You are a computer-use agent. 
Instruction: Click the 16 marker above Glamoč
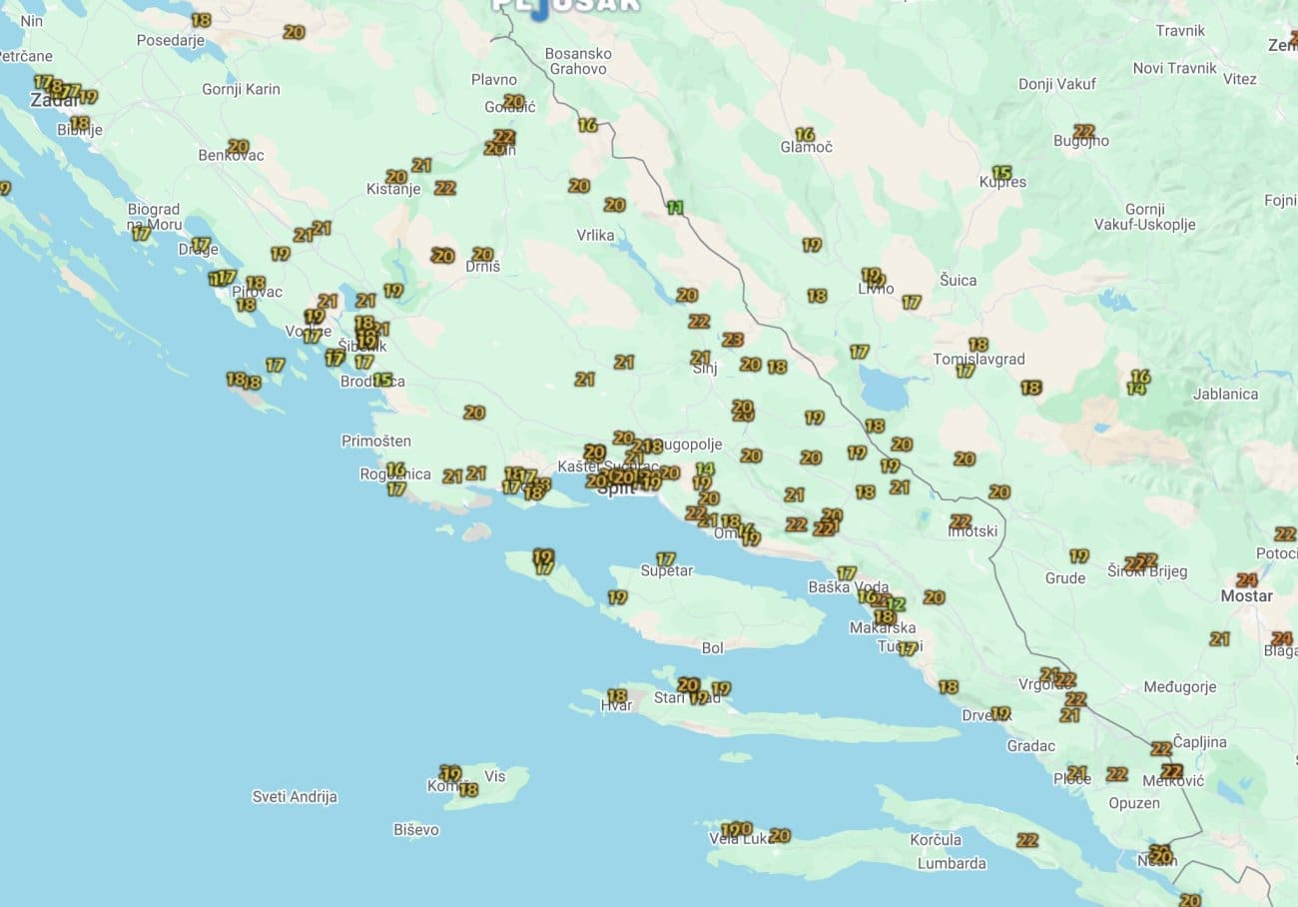click(805, 134)
